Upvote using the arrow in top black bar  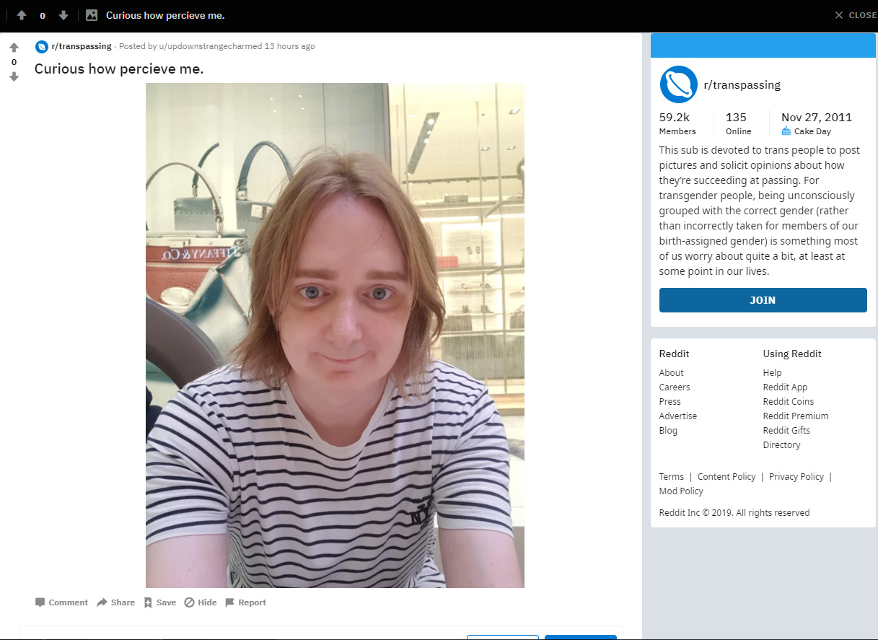tap(22, 15)
